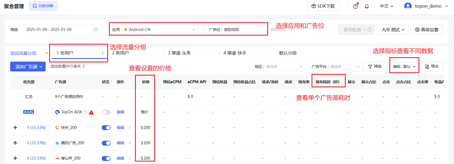Disable the 穿山甲_200 ad source switch
454x164 pixels.
point(106,158)
